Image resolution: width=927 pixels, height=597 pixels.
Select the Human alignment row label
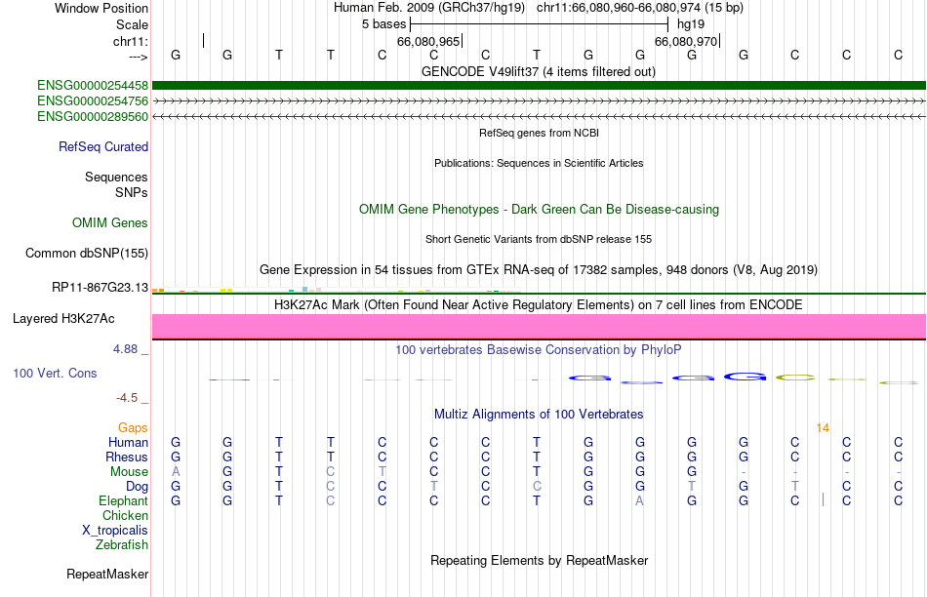[128, 442]
